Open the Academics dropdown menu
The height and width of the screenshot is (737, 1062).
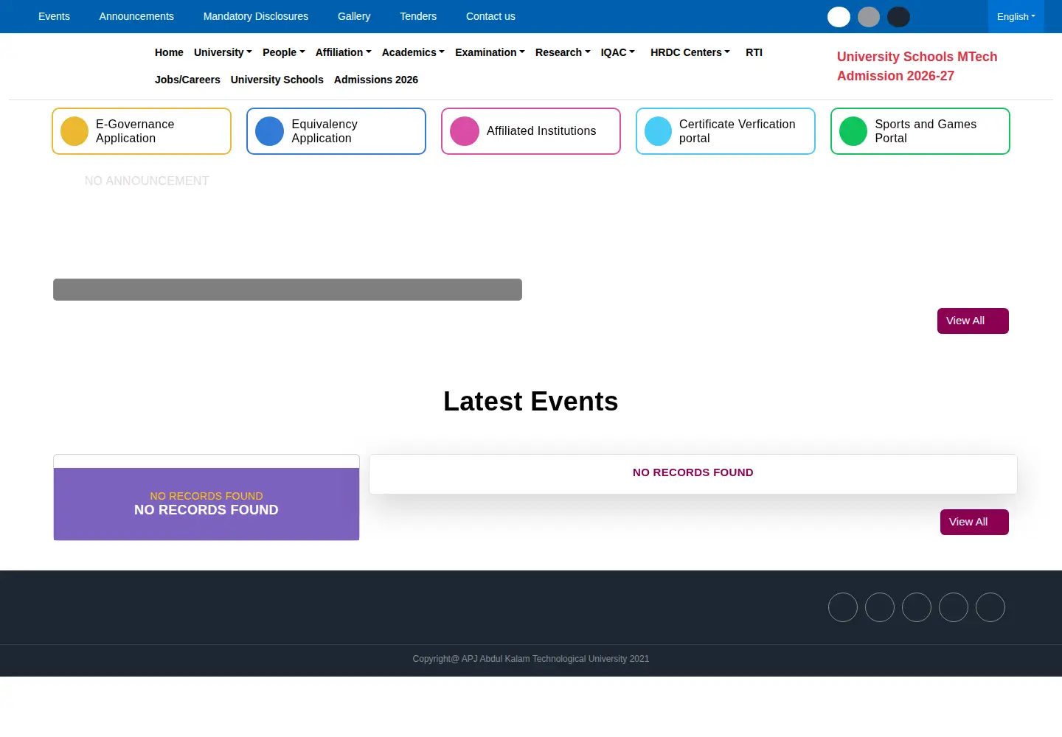tap(413, 52)
